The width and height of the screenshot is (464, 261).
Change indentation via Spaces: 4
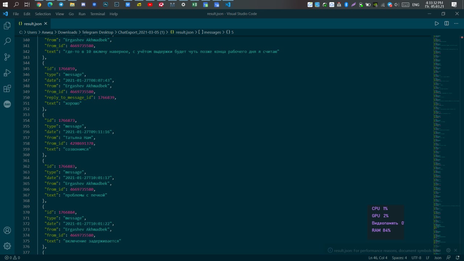click(399, 258)
